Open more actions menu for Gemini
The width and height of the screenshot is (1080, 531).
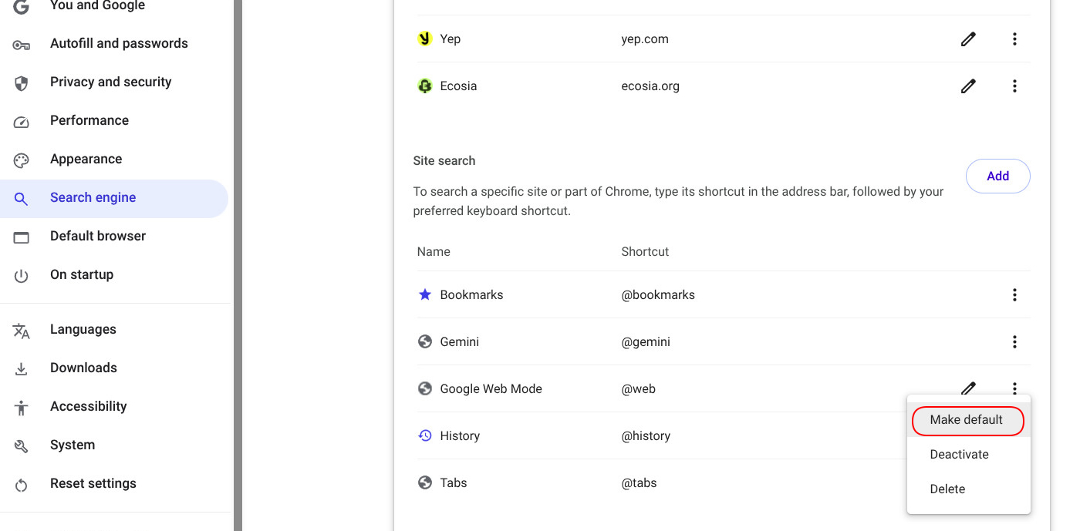1014,341
